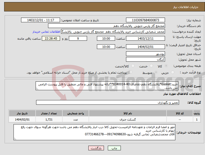The height and width of the screenshot is (155, 205).
Task: Click the quantity cell 1,721
Action: click(x=49, y=119)
